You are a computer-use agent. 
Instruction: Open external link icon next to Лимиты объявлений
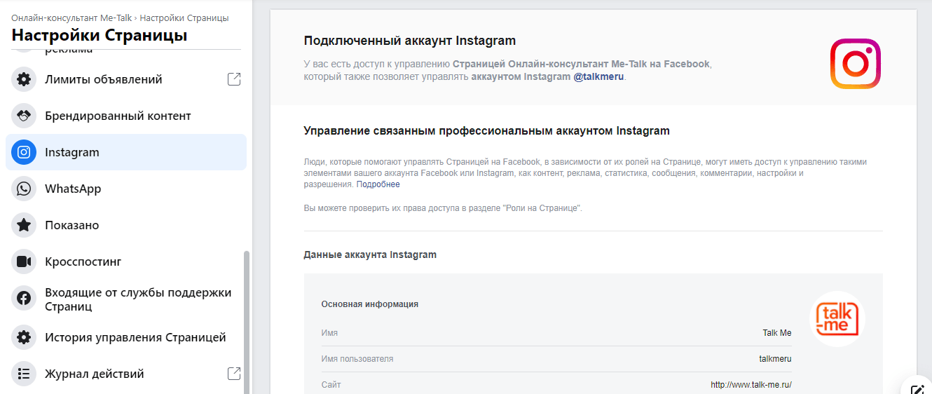coord(234,79)
